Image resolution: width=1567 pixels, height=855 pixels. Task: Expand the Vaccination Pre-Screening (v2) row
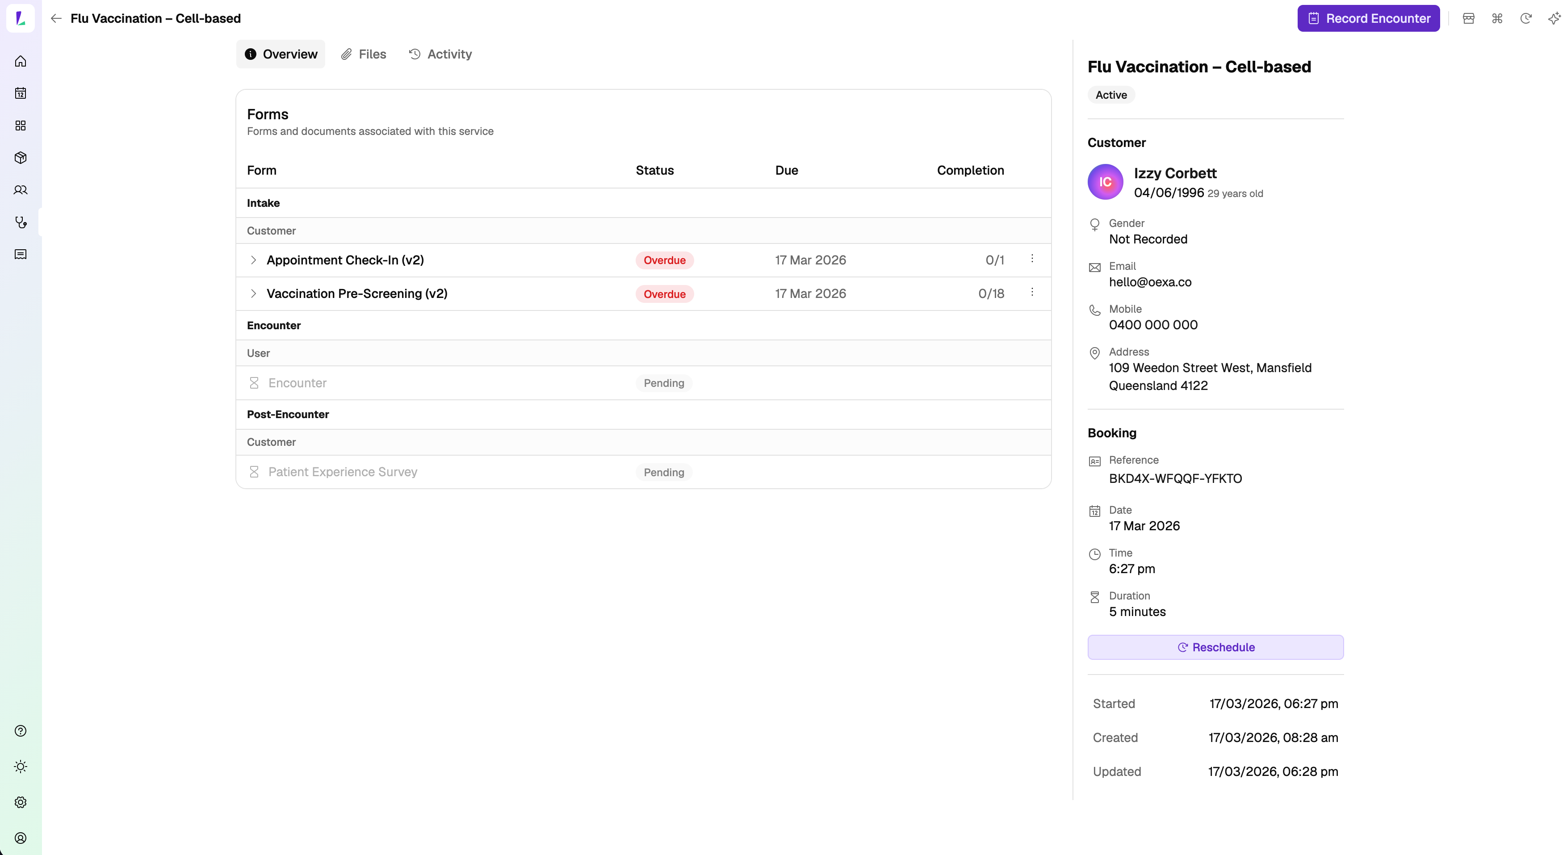[254, 294]
